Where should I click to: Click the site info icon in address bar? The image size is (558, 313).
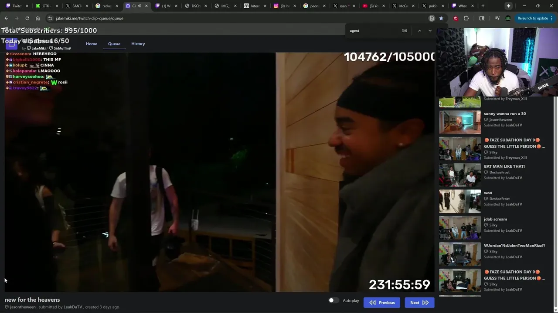pos(50,18)
